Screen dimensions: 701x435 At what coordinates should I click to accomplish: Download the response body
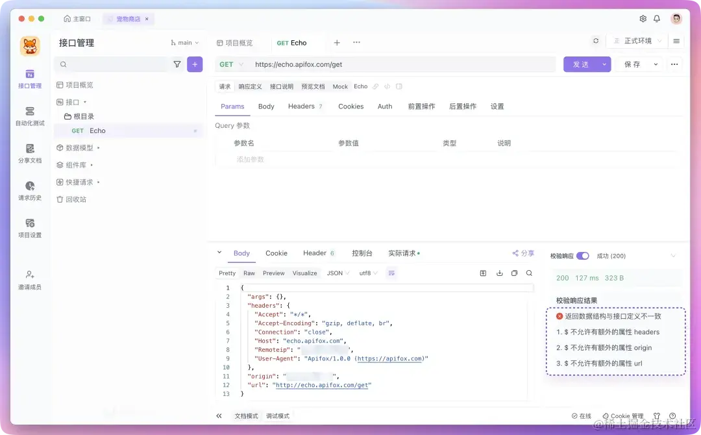(499, 273)
